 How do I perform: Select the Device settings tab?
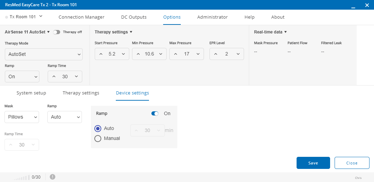pyautogui.click(x=132, y=93)
